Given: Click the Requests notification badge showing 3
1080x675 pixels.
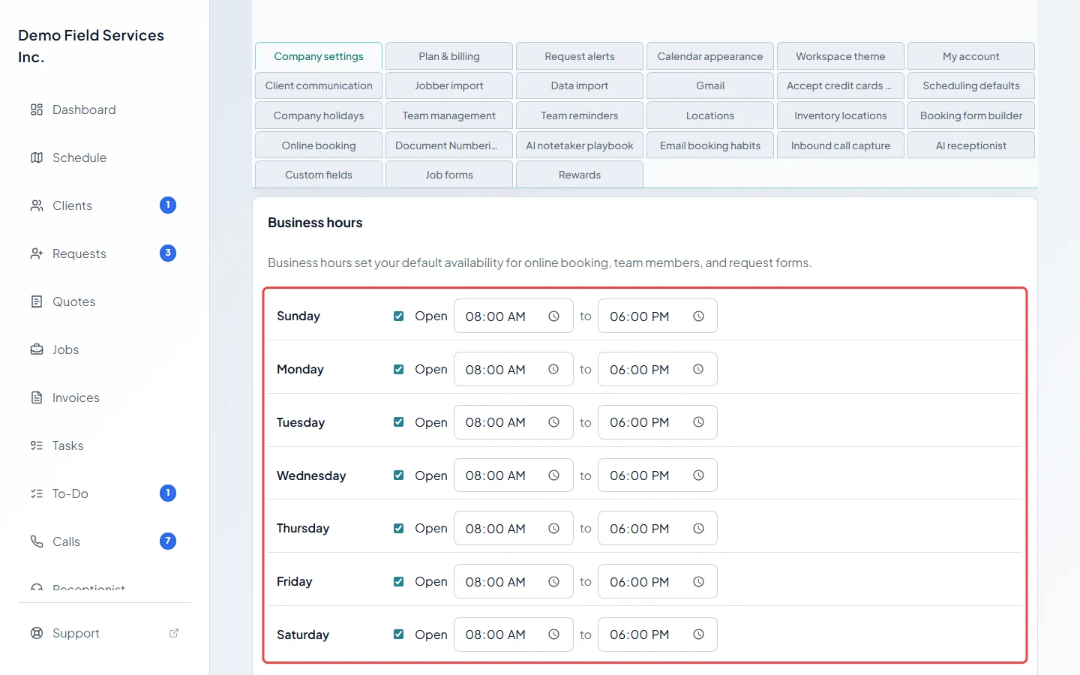Looking at the screenshot, I should point(168,253).
